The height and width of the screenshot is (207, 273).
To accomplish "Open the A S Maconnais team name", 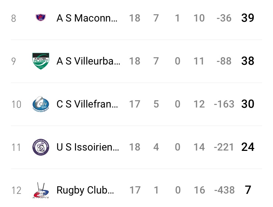I will coord(87,18).
